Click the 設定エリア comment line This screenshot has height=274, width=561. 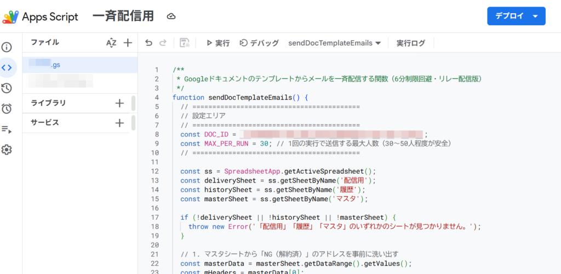coord(203,116)
